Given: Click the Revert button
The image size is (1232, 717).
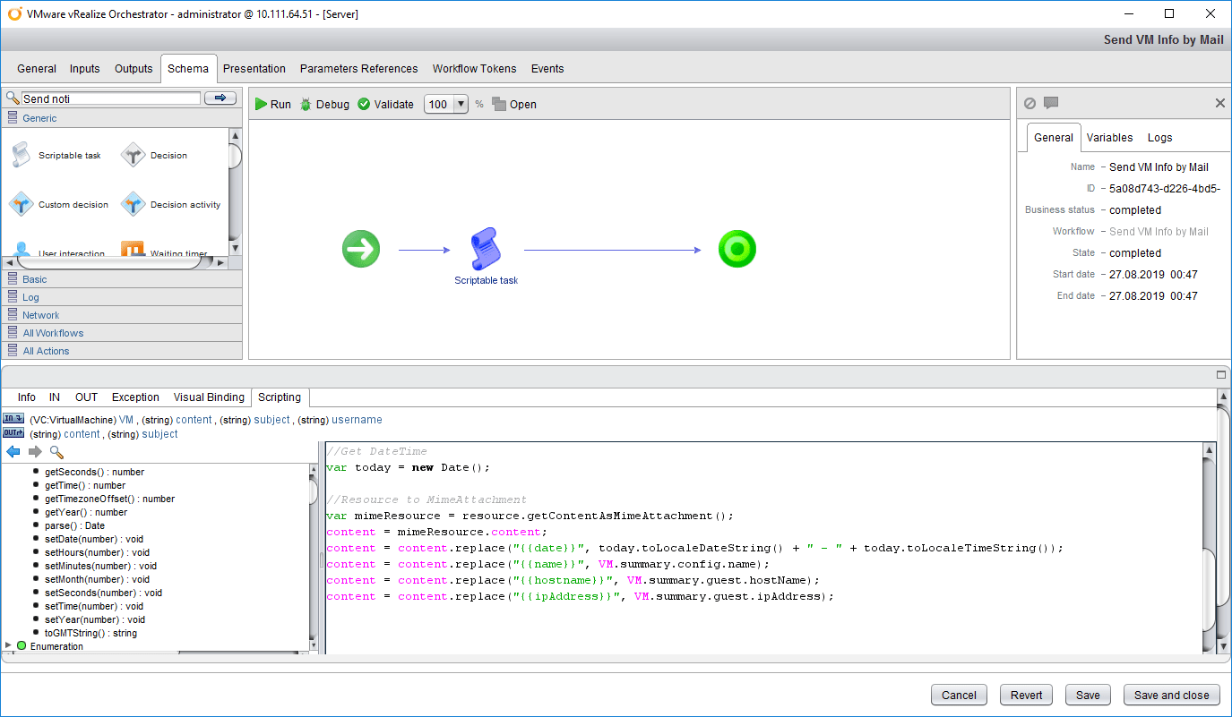Looking at the screenshot, I should [1026, 695].
